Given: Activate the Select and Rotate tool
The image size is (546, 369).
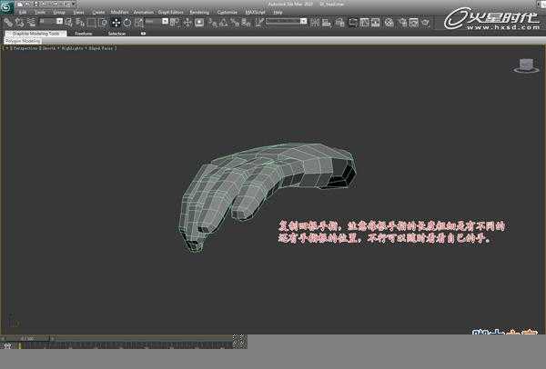Looking at the screenshot, I should pos(127,23).
